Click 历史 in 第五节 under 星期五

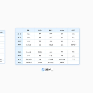click(x=73, y=52)
